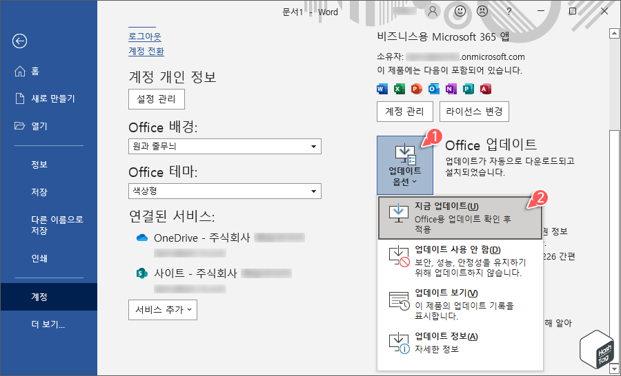This screenshot has height=376, width=621.
Task: Click the account profile icon in title bar
Action: 433,12
